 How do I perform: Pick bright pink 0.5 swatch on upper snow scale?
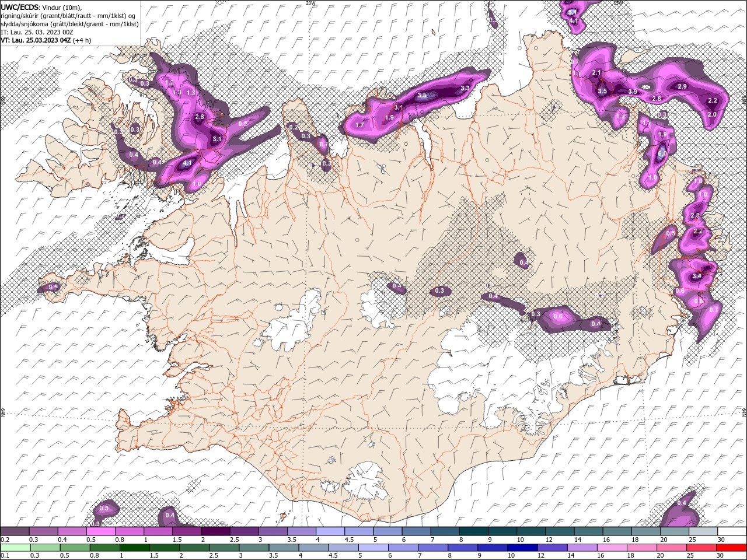(101, 531)
